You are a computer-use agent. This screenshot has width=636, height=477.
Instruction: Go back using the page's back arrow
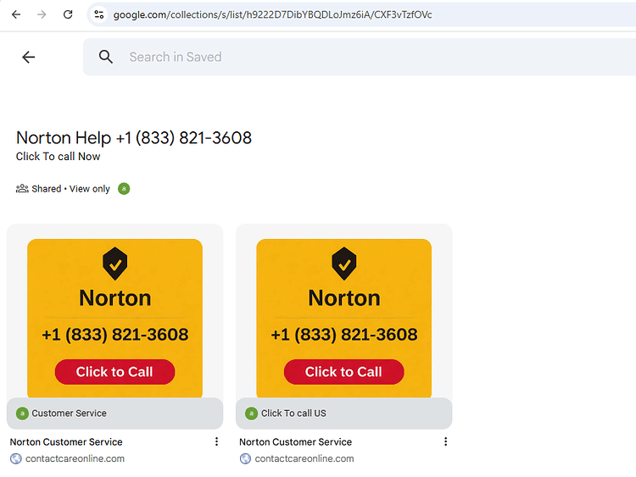(x=28, y=57)
